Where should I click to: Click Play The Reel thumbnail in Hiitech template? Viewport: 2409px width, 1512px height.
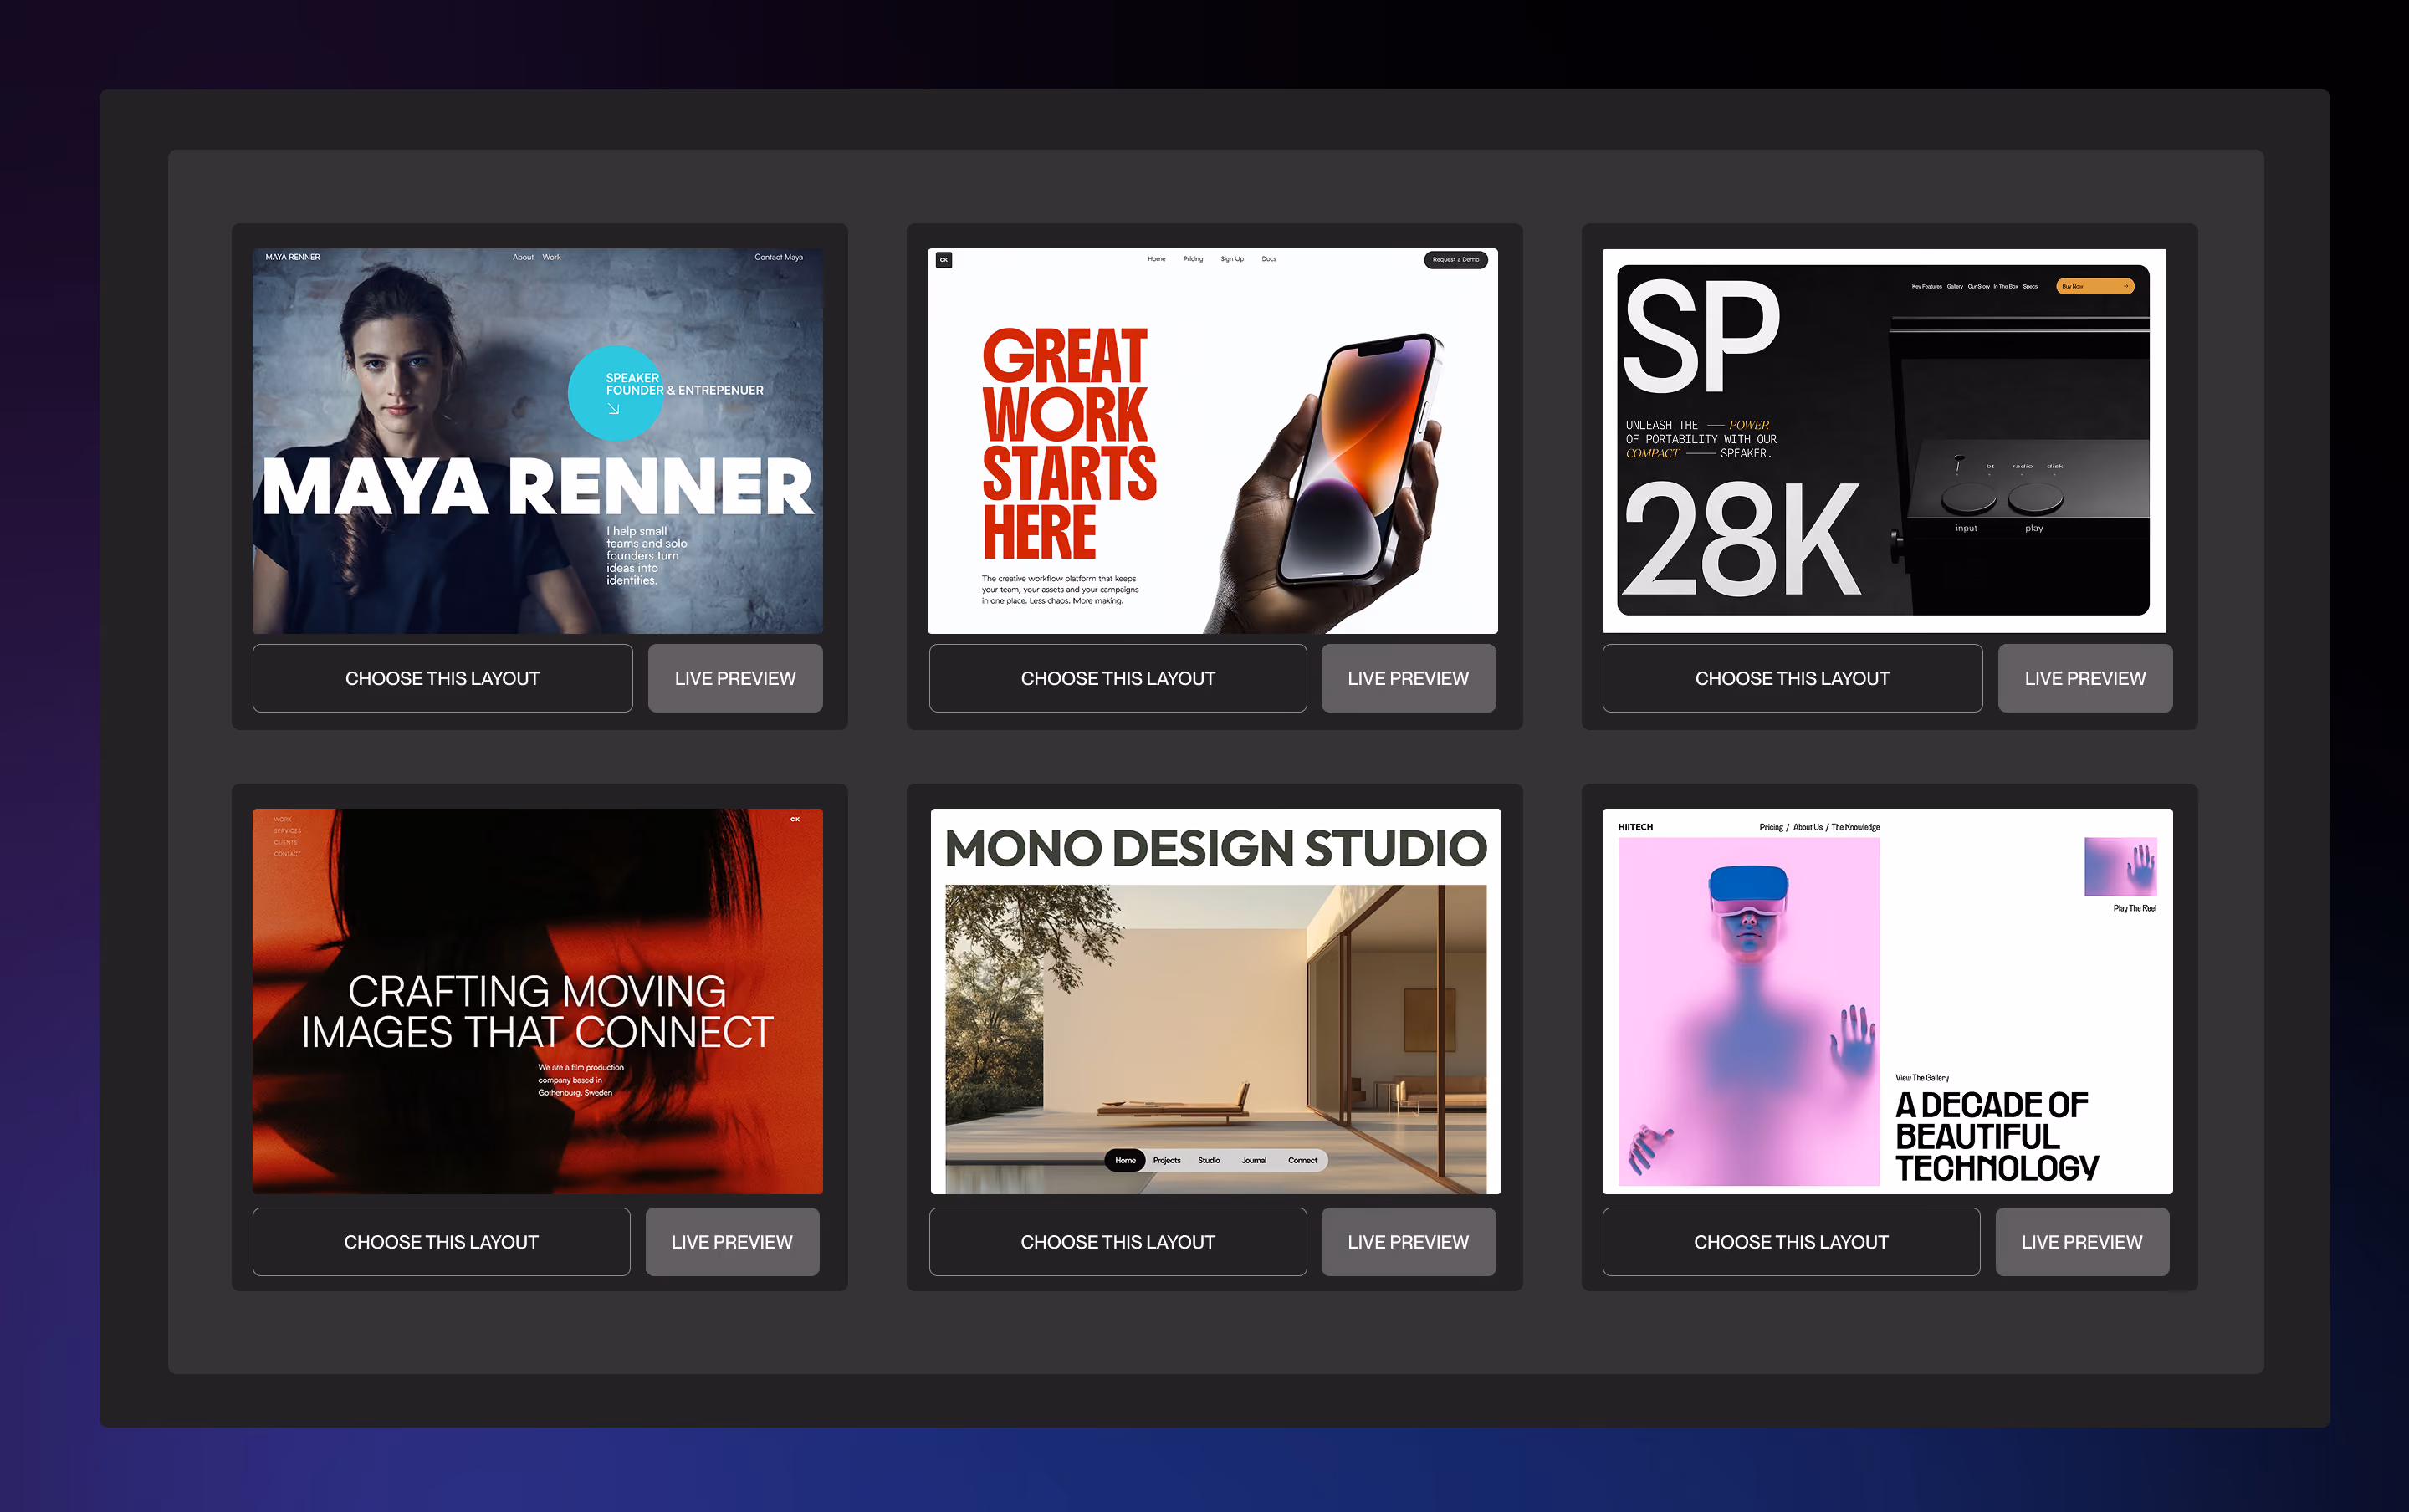2120,867
